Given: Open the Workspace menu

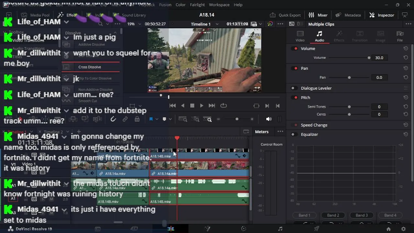Looking at the screenshot, I should [x=219, y=5].
